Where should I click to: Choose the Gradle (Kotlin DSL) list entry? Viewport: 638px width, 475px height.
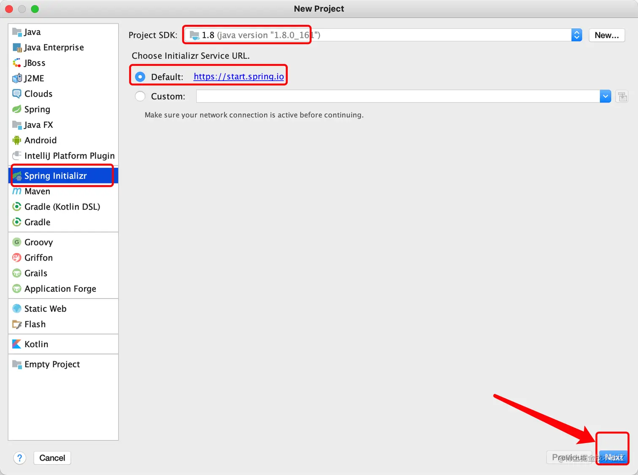point(63,207)
